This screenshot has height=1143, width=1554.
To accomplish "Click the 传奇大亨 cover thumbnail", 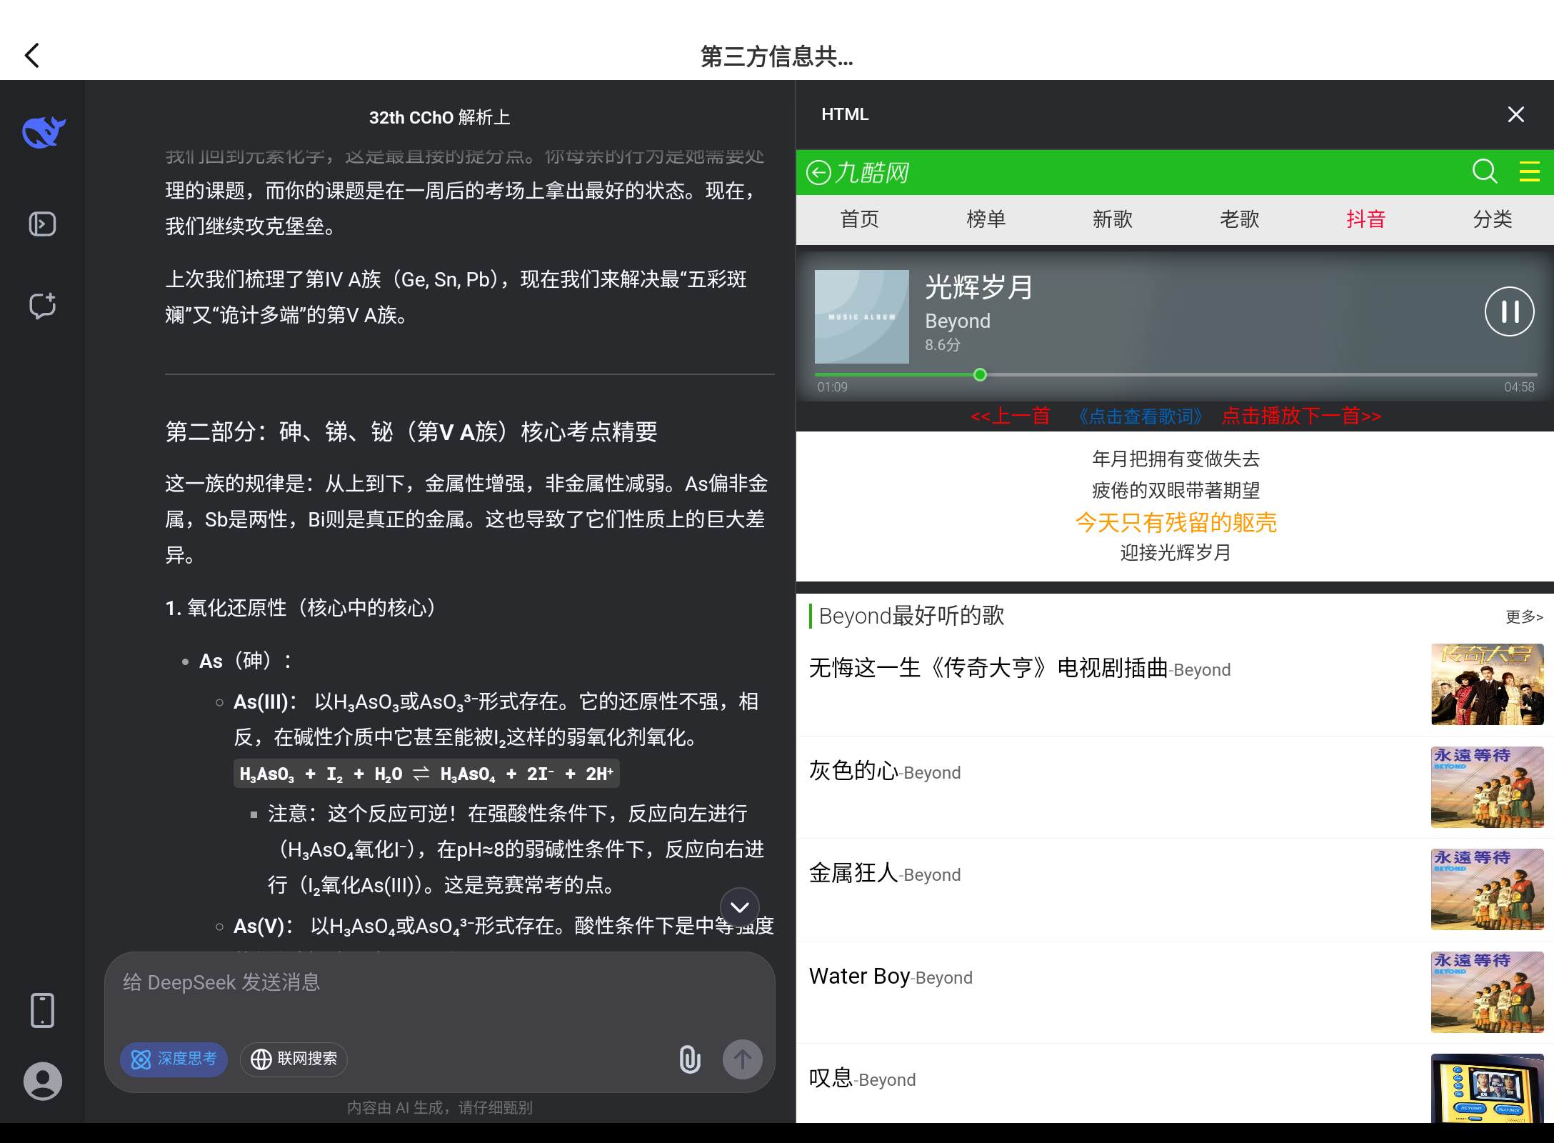I will 1487,684.
